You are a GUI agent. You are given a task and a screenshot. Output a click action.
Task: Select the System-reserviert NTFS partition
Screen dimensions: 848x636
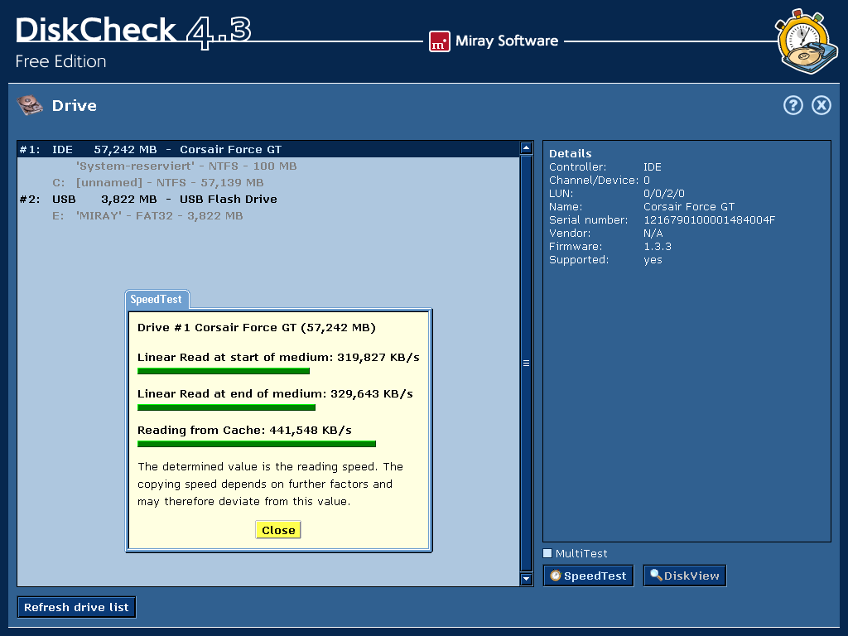click(185, 166)
